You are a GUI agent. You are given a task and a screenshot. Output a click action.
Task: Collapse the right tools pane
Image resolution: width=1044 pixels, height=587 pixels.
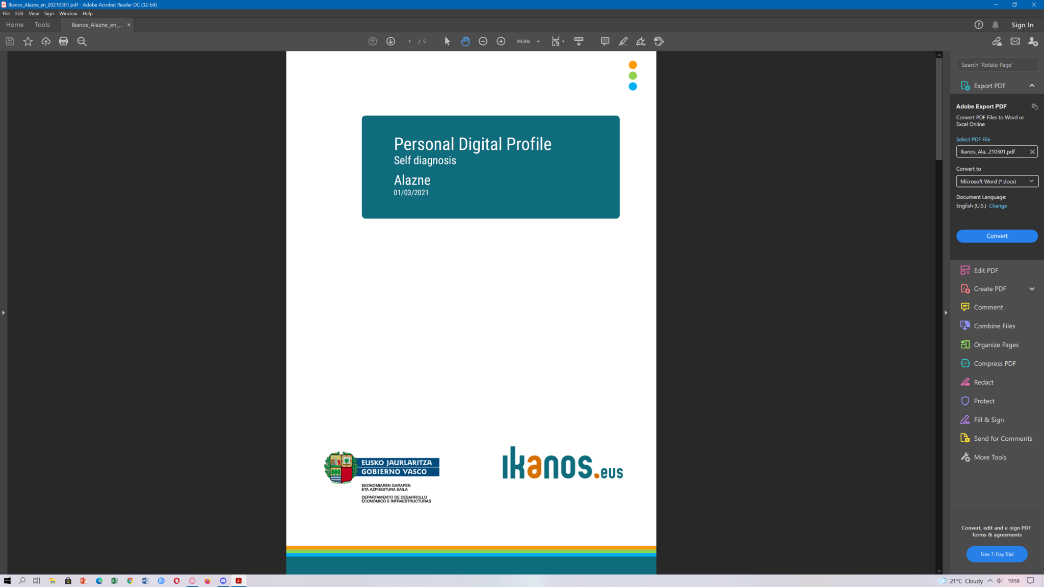point(946,312)
